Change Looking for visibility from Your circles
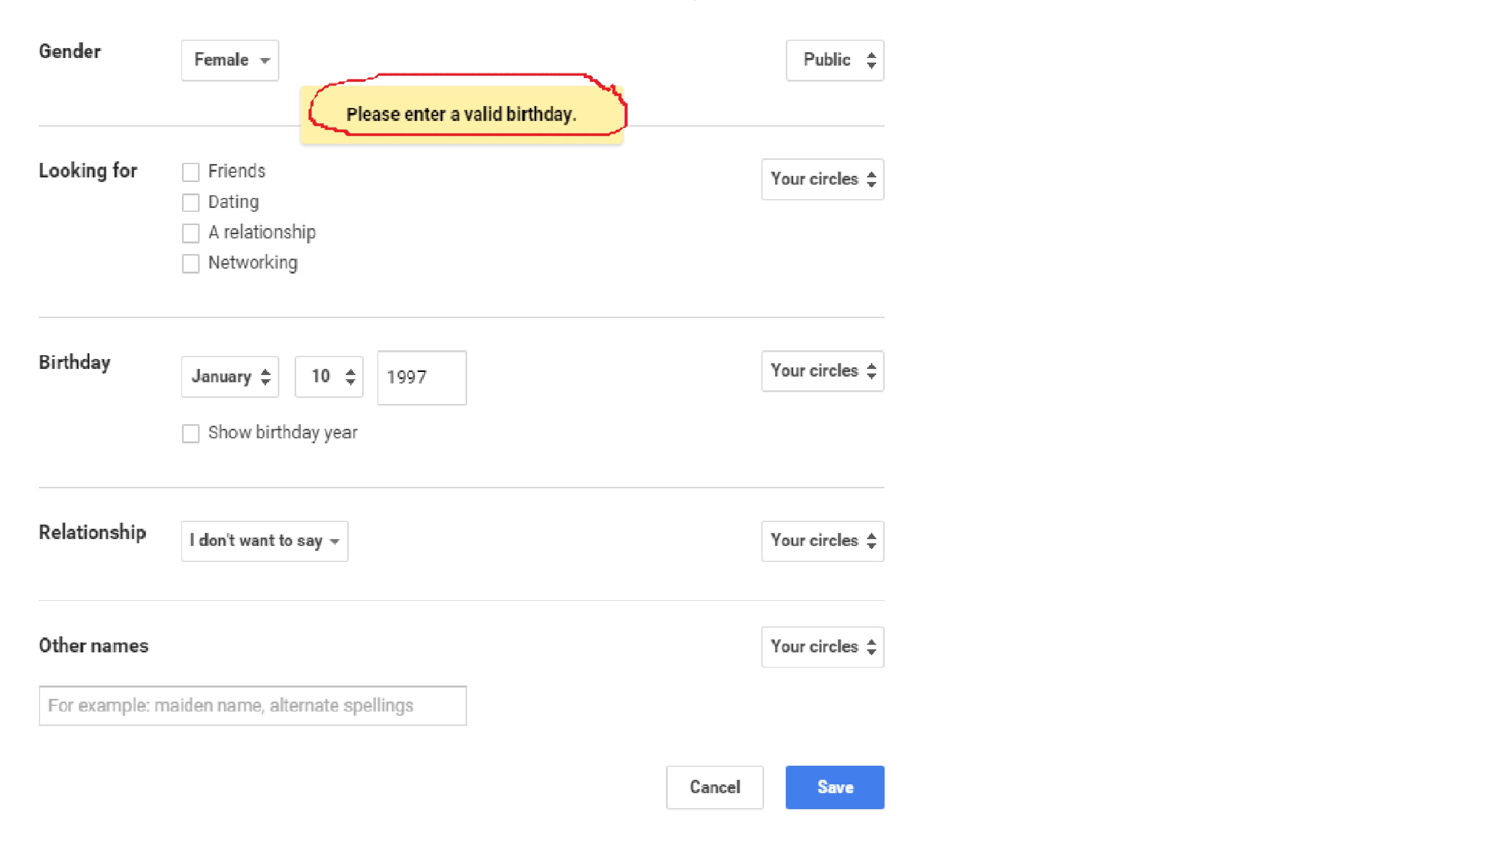The width and height of the screenshot is (1496, 850). (x=822, y=179)
